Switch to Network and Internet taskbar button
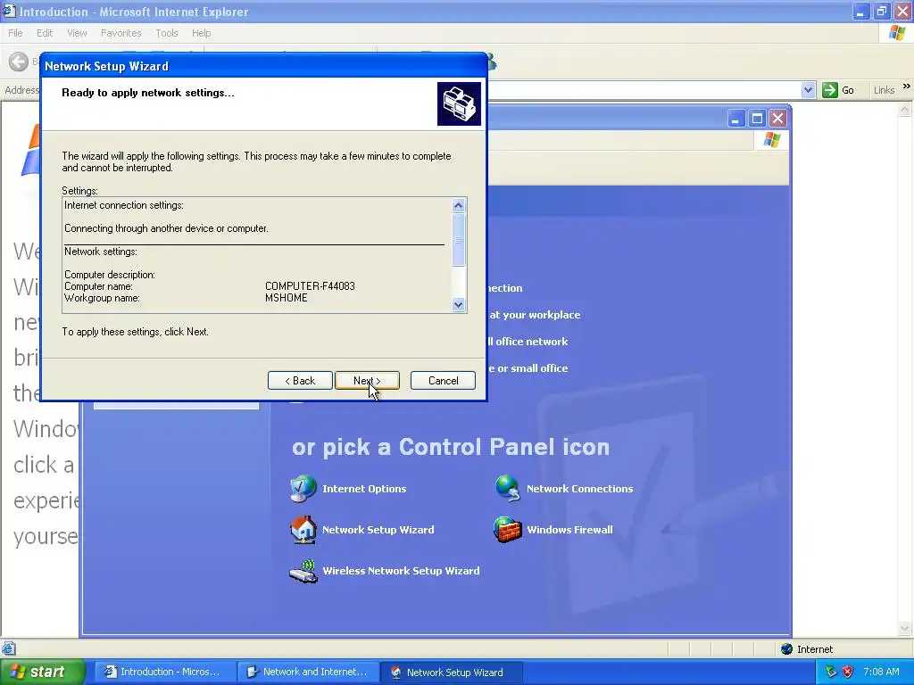The image size is (914, 685). click(x=308, y=673)
